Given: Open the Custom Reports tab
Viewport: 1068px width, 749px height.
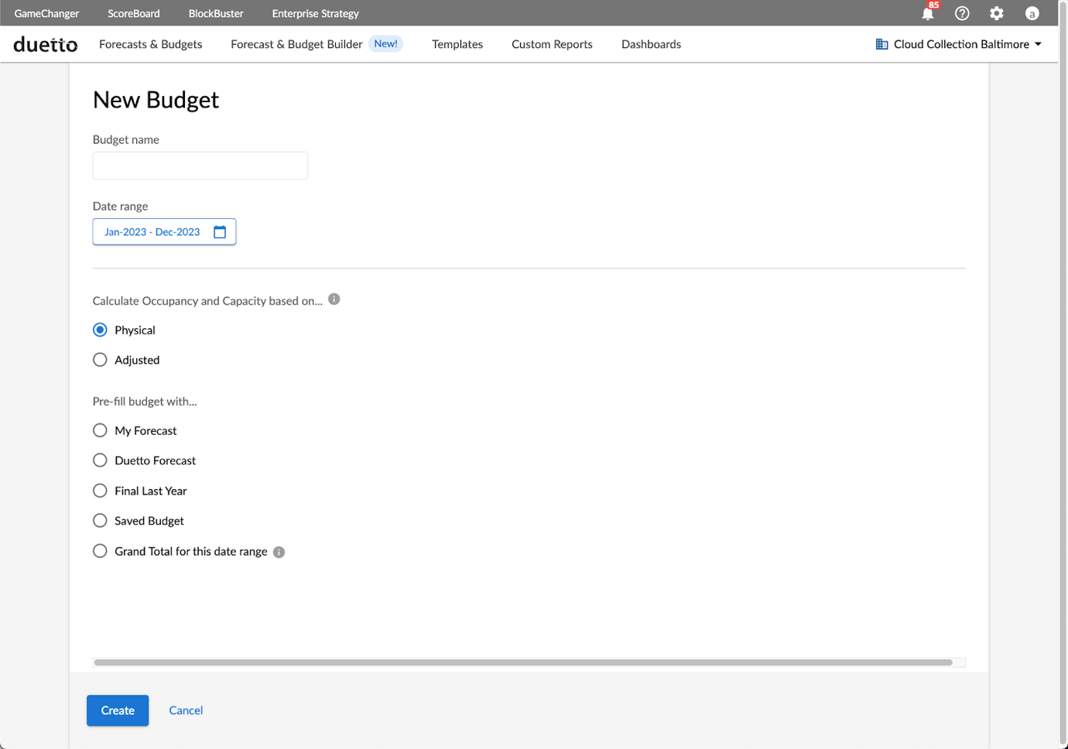Looking at the screenshot, I should pyautogui.click(x=552, y=44).
